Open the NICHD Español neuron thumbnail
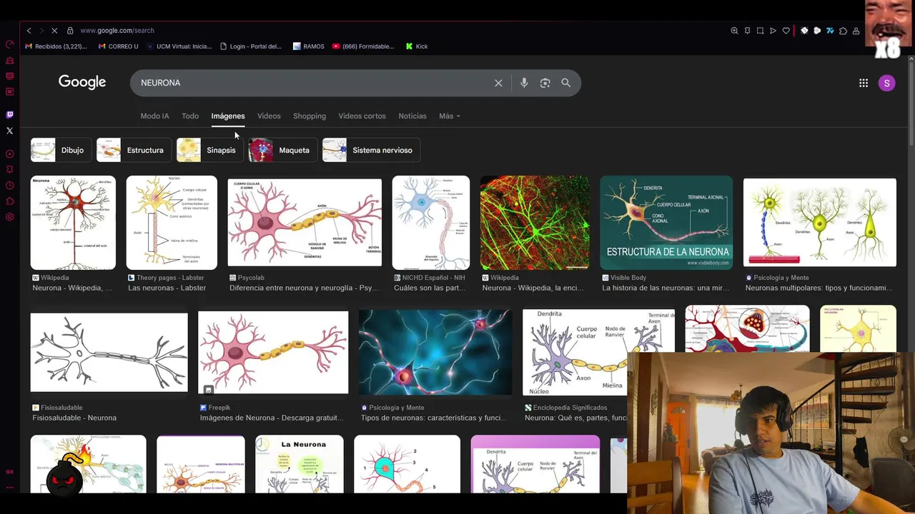Image resolution: width=915 pixels, height=514 pixels. point(431,223)
